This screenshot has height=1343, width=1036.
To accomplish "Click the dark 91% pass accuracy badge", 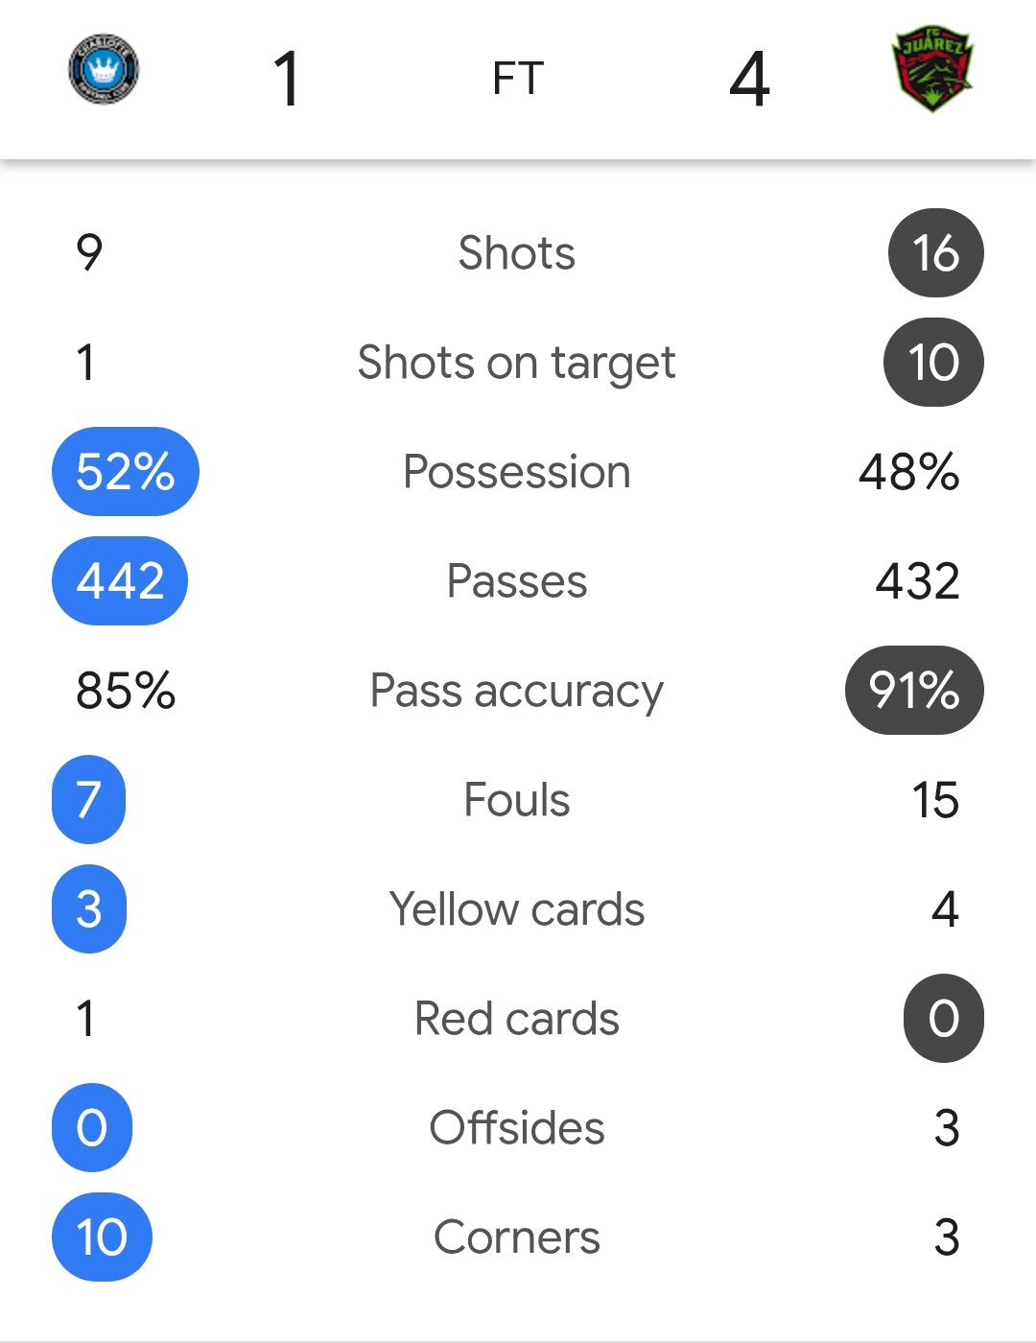I will [914, 691].
